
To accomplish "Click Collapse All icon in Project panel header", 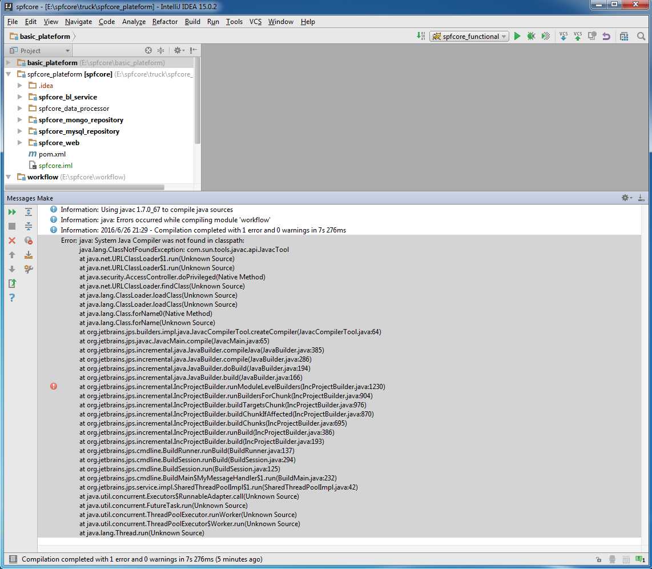I will coord(160,50).
